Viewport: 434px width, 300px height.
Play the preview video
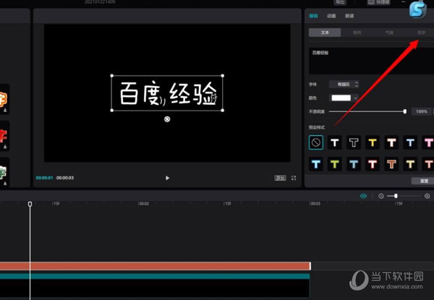pyautogui.click(x=167, y=178)
